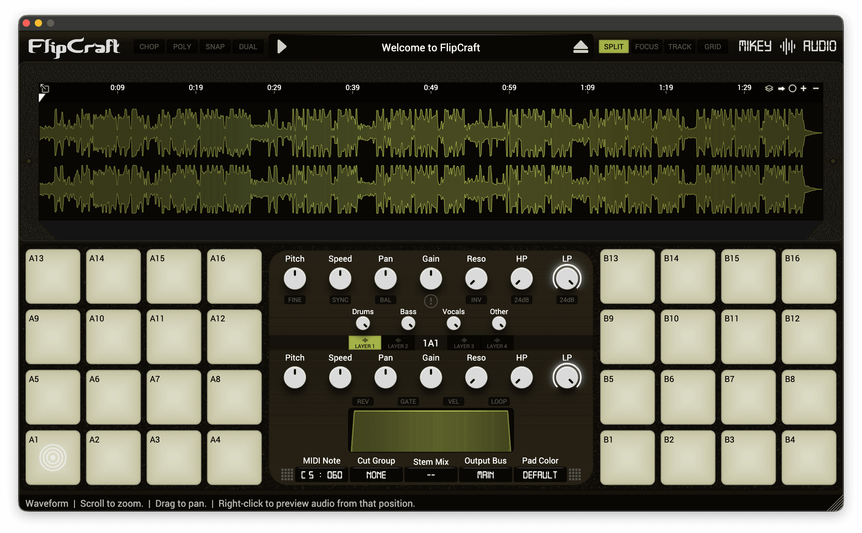Select the FOCUS view mode

646,47
